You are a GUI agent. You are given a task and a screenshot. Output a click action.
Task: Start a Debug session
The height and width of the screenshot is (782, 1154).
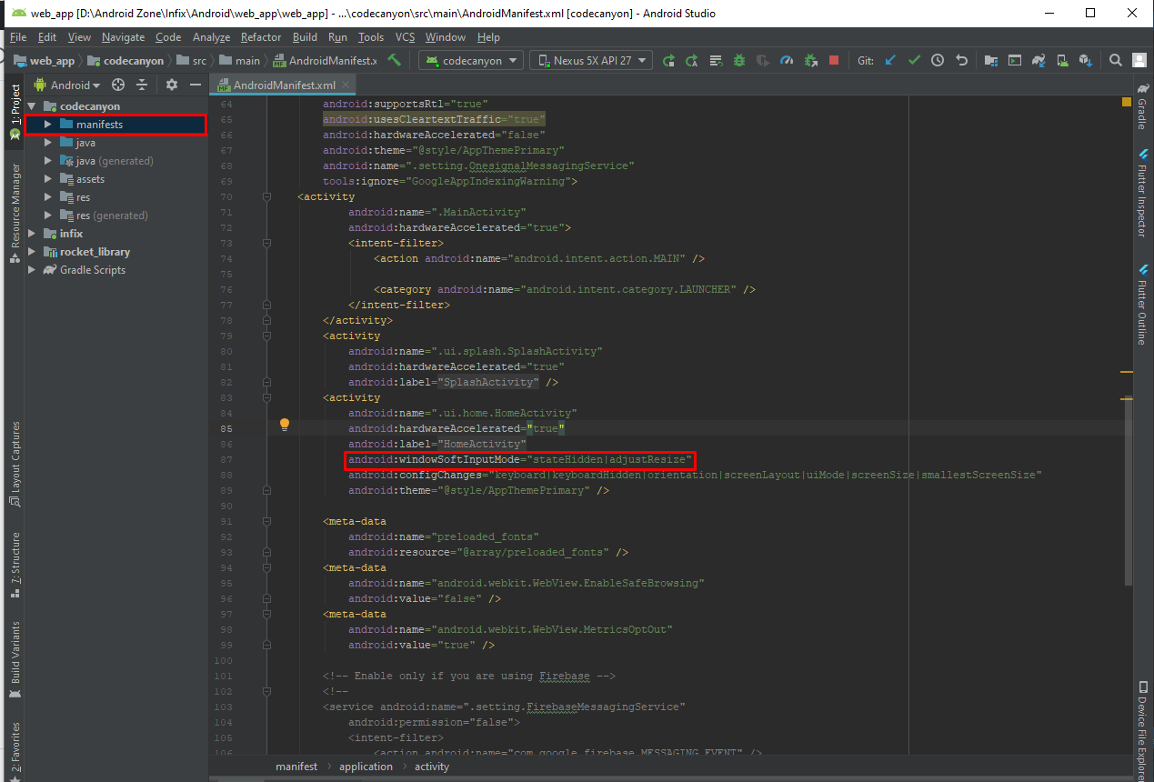[x=738, y=60]
